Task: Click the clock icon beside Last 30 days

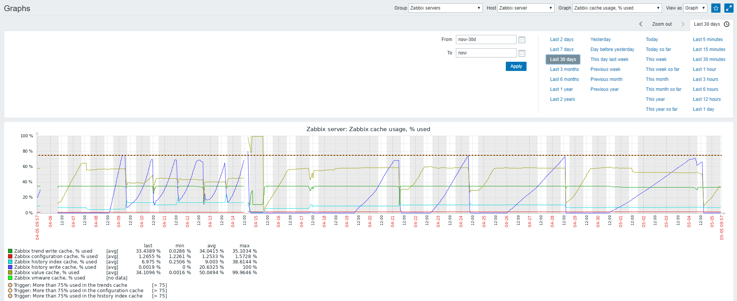Action: 727,24
